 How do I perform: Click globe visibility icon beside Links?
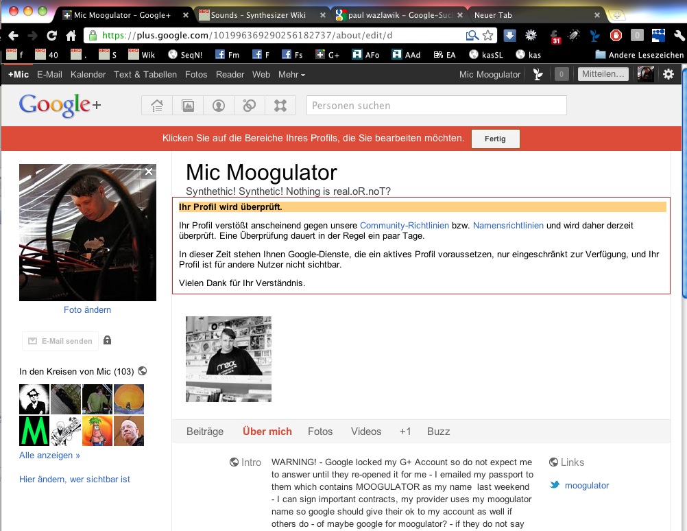point(553,462)
